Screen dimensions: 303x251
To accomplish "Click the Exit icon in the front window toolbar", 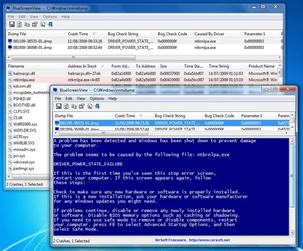I will pos(97,107).
